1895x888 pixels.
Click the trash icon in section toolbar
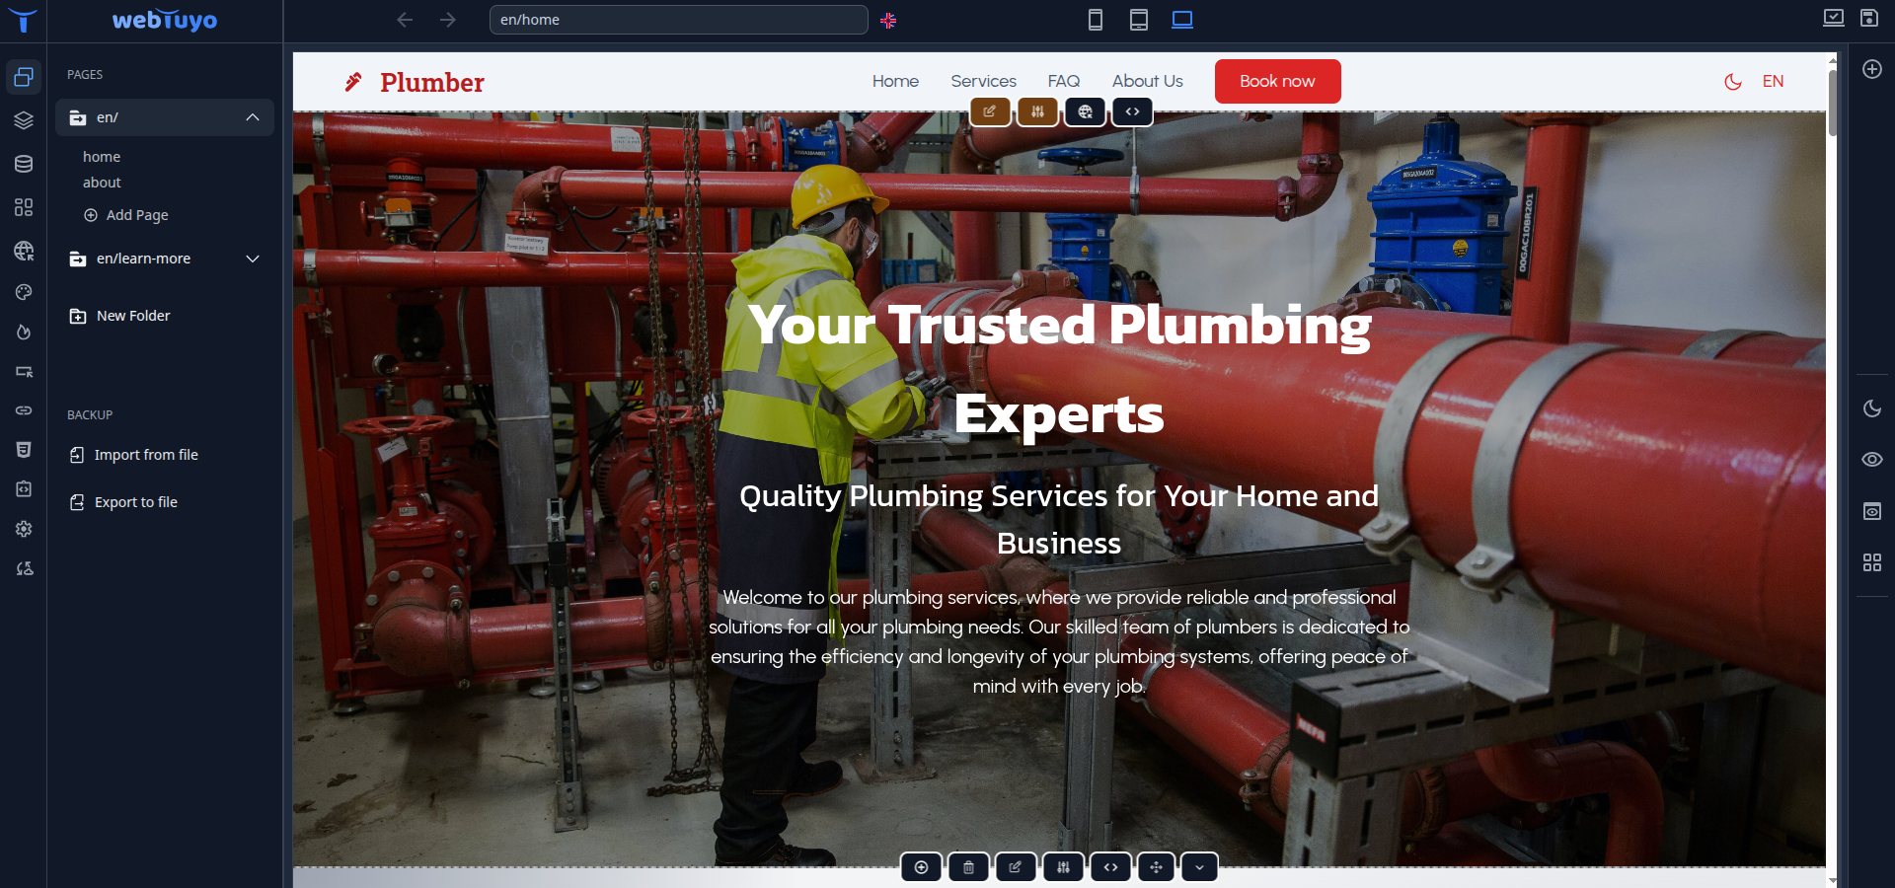click(968, 867)
